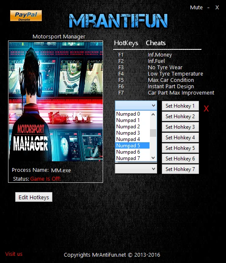Click Set Hohkey 1 button

(x=180, y=106)
